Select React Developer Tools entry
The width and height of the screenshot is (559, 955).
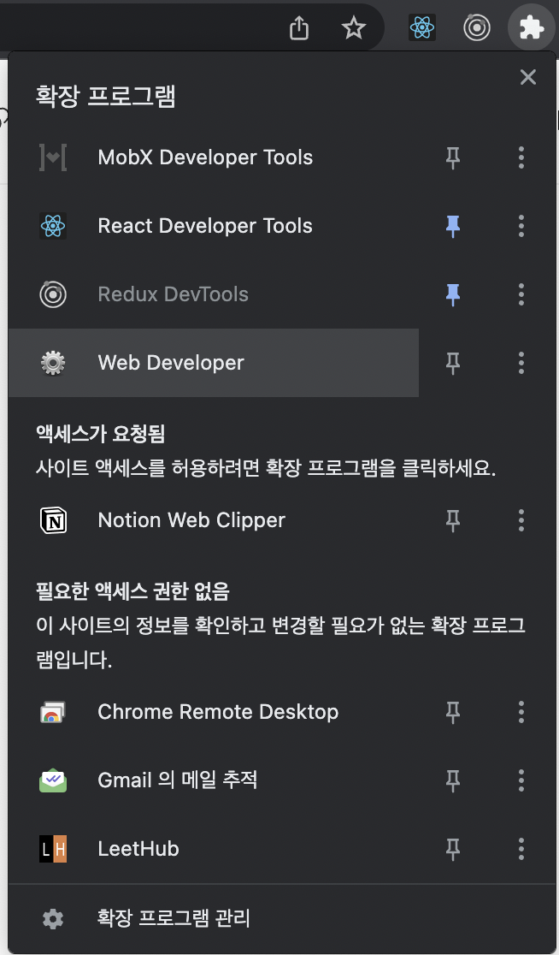click(214, 226)
